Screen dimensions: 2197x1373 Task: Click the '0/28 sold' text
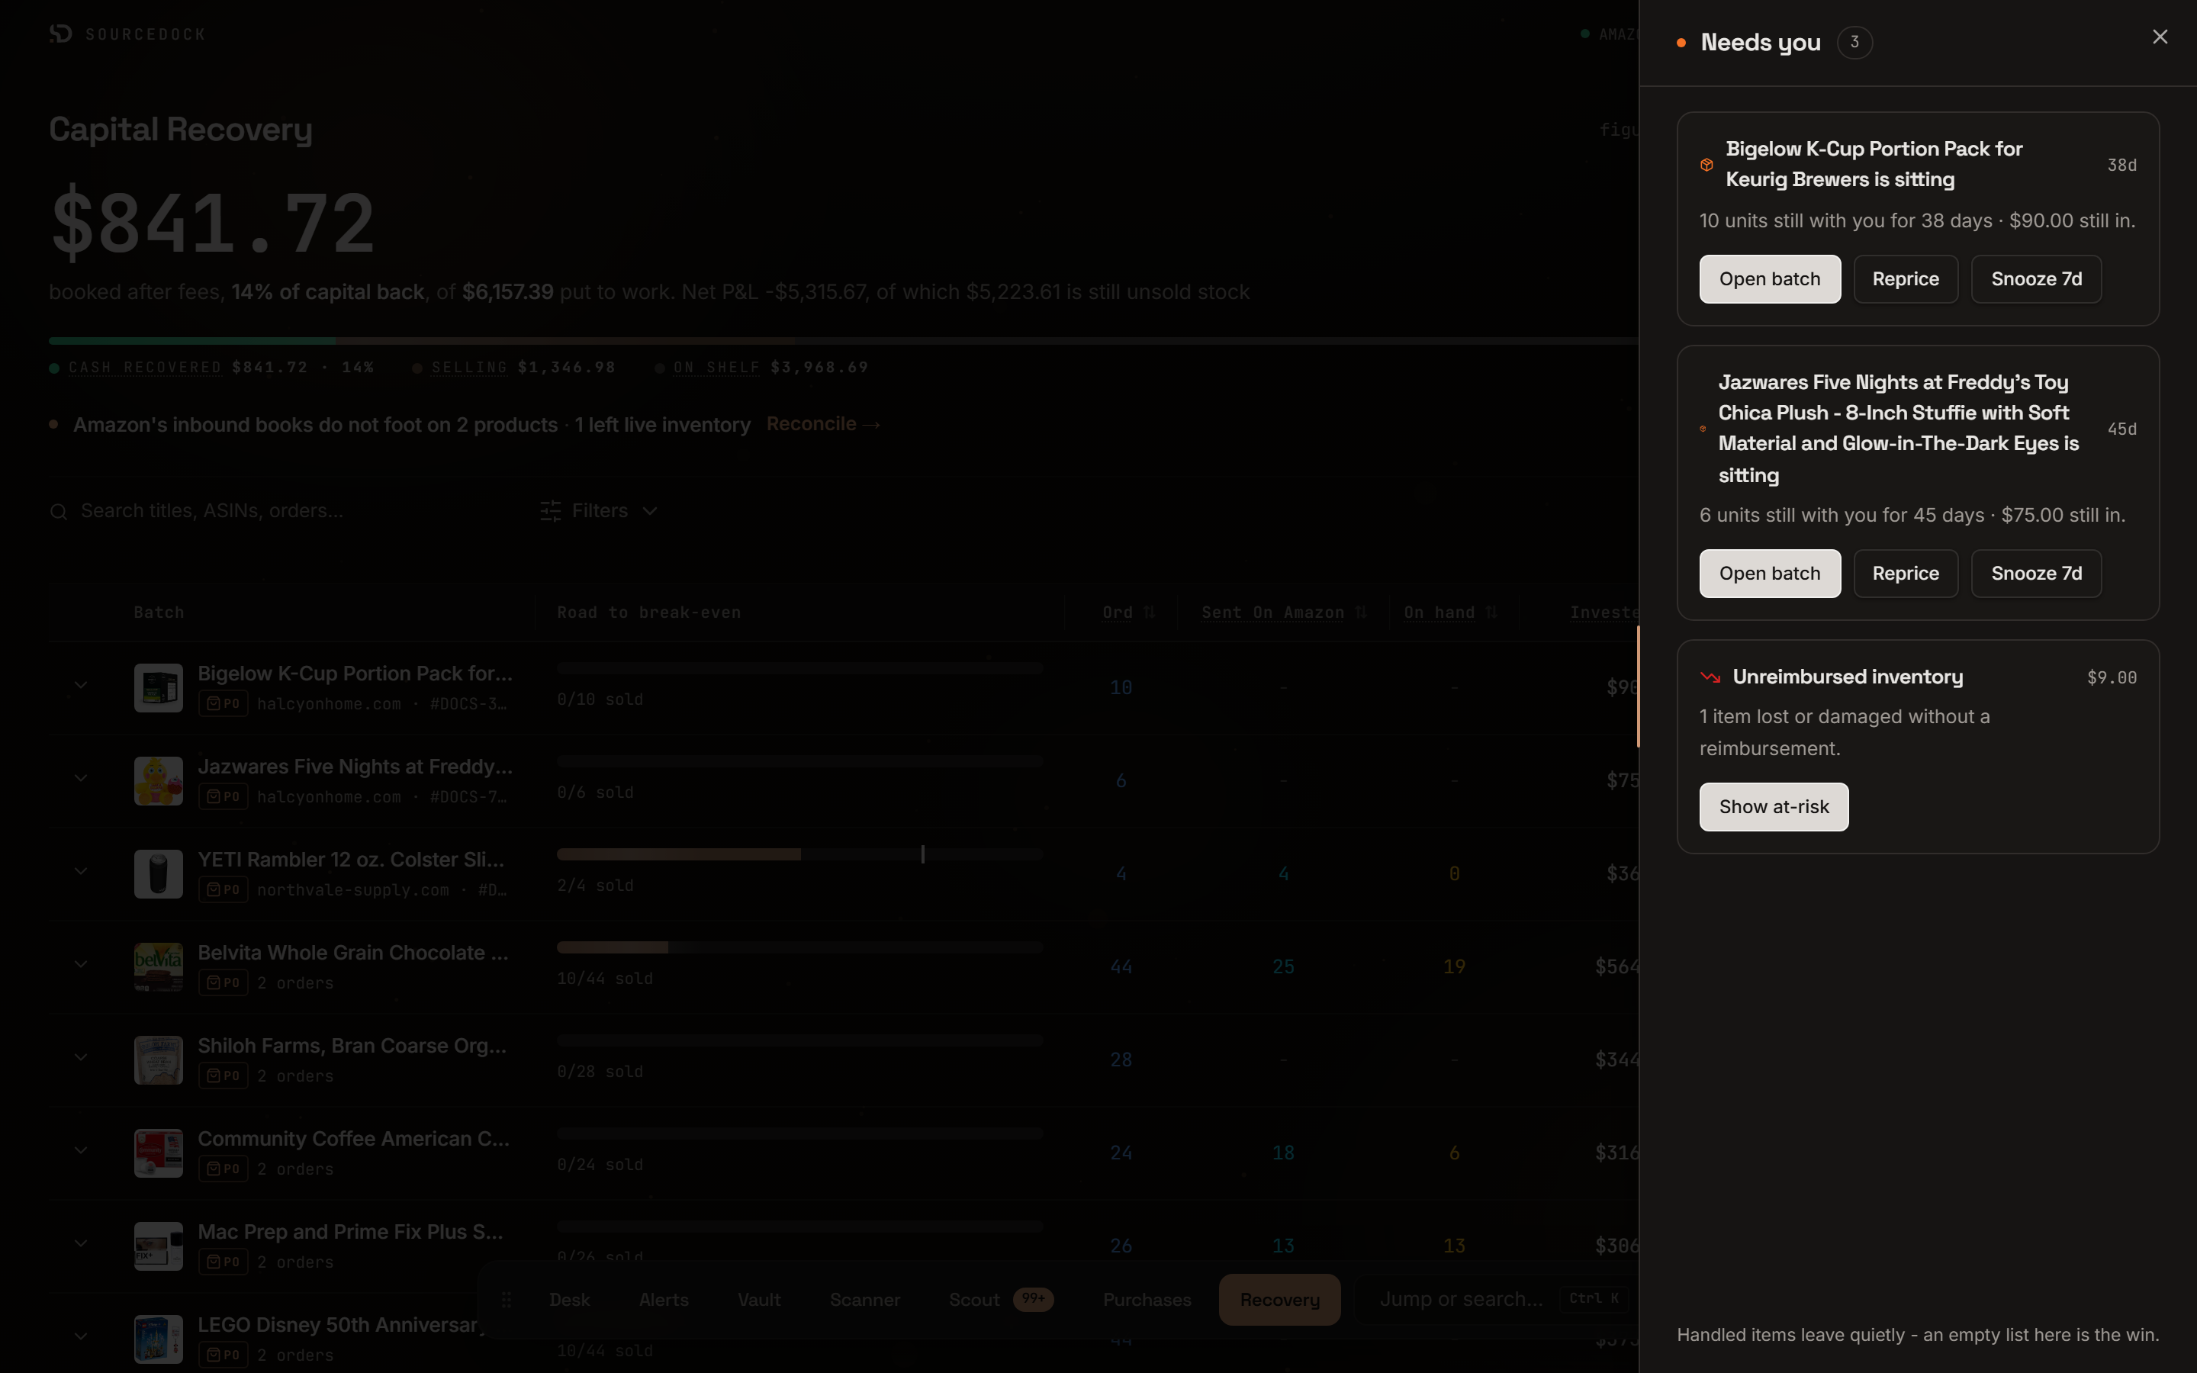pos(600,1072)
